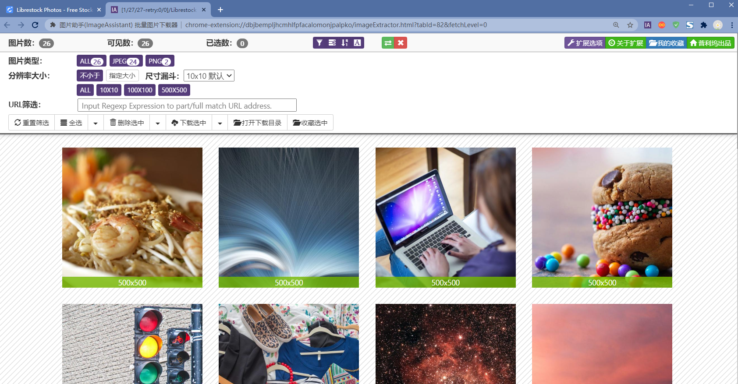The width and height of the screenshot is (738, 384).
Task: Select 指定大小 resolution mode
Action: [x=122, y=75]
